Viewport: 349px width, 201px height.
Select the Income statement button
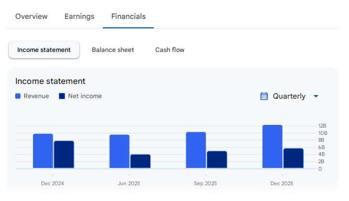click(x=44, y=50)
